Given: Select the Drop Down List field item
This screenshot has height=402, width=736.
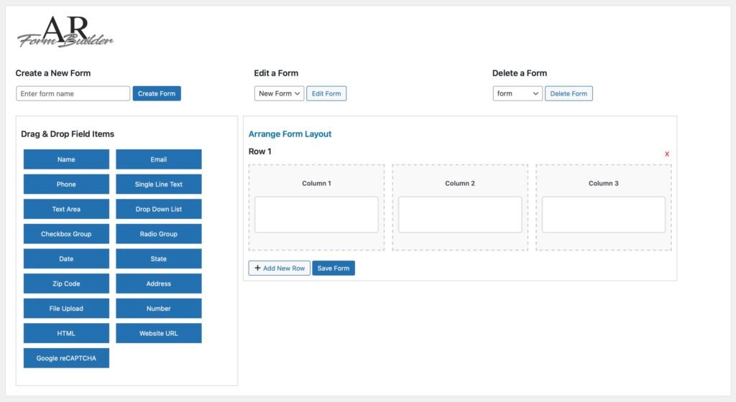Looking at the screenshot, I should tap(159, 209).
